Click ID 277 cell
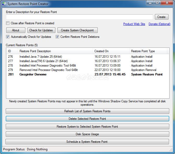 pyautogui.click(x=10, y=61)
